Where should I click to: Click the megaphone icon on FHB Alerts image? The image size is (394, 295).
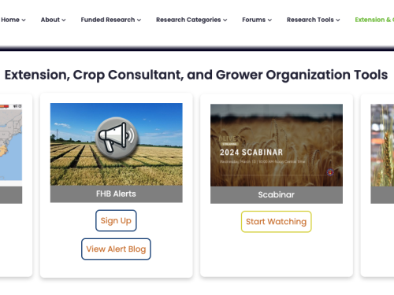tap(117, 138)
